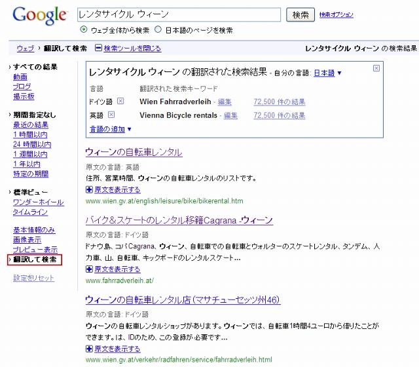Click the plus icon under the Cagrana result

(89, 269)
